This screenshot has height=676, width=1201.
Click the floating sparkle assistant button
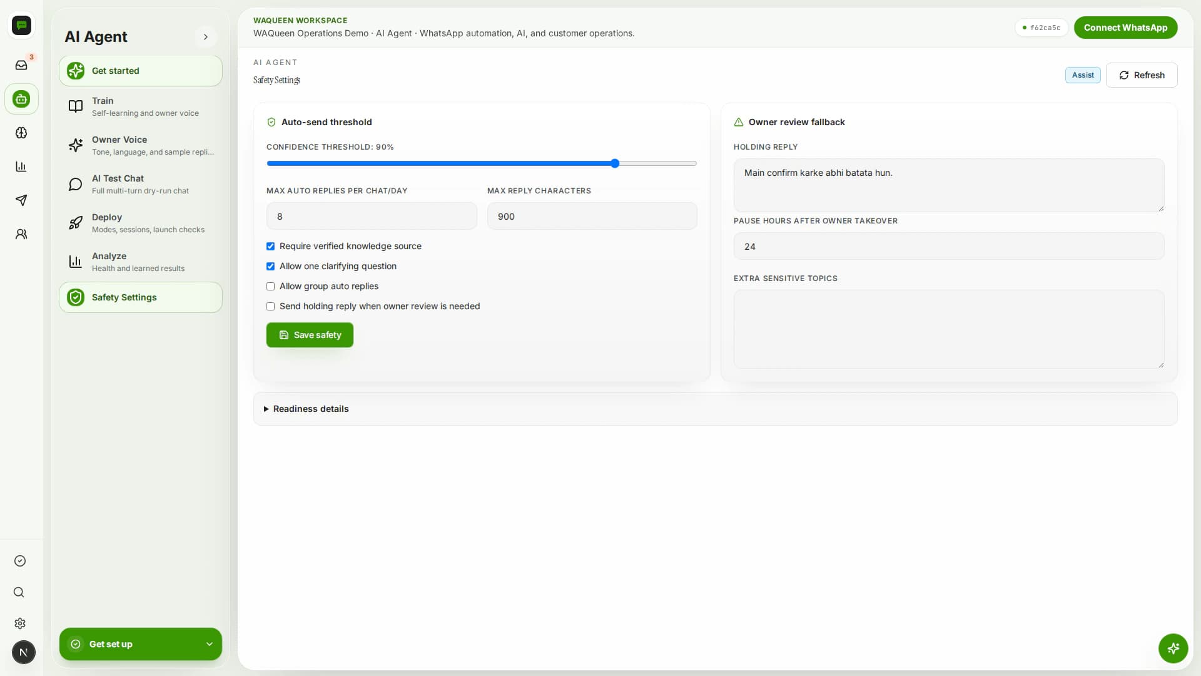[1173, 648]
